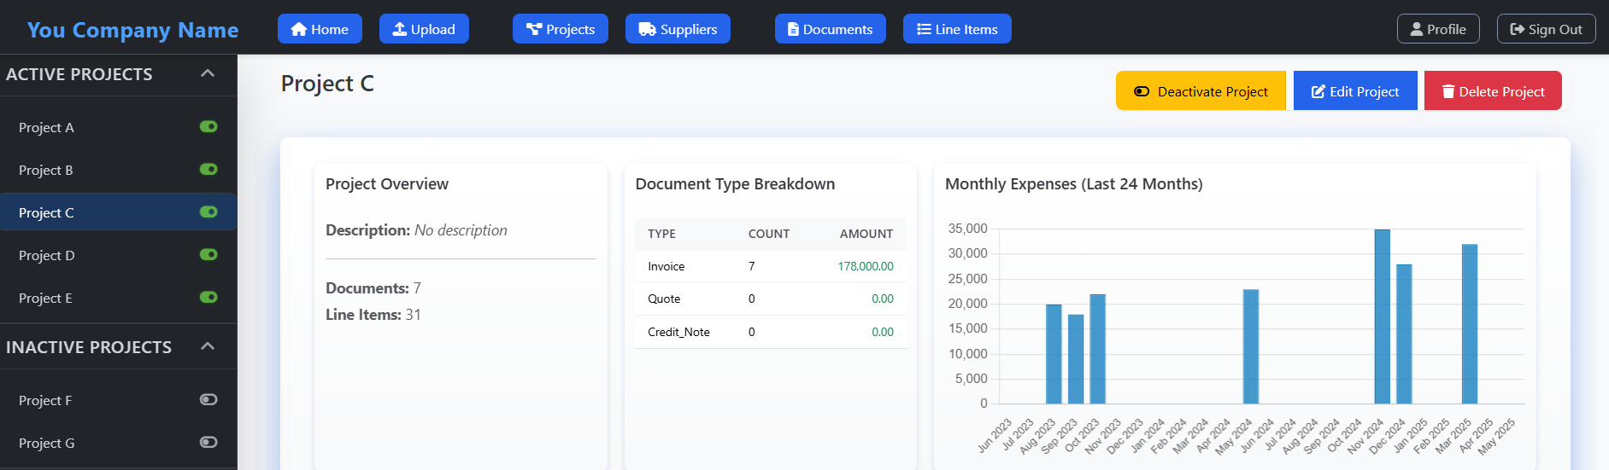The image size is (1609, 470).
Task: Click the trash icon on Delete Project
Action: point(1448,91)
